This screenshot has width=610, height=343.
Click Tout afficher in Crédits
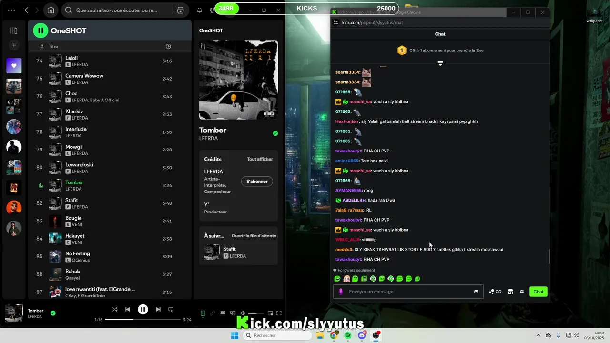coord(260,159)
